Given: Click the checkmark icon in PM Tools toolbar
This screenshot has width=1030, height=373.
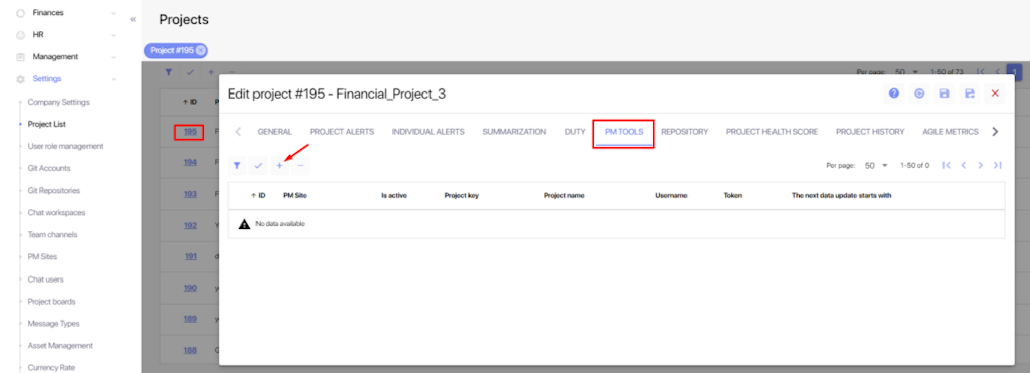Looking at the screenshot, I should coord(258,165).
